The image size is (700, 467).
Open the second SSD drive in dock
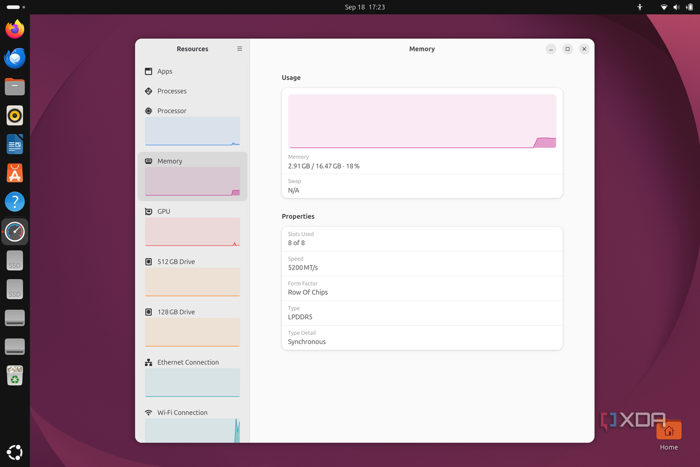15,289
